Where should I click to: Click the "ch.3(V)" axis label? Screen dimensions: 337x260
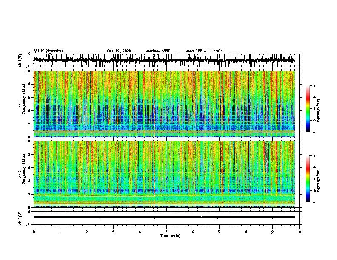tap(20, 218)
